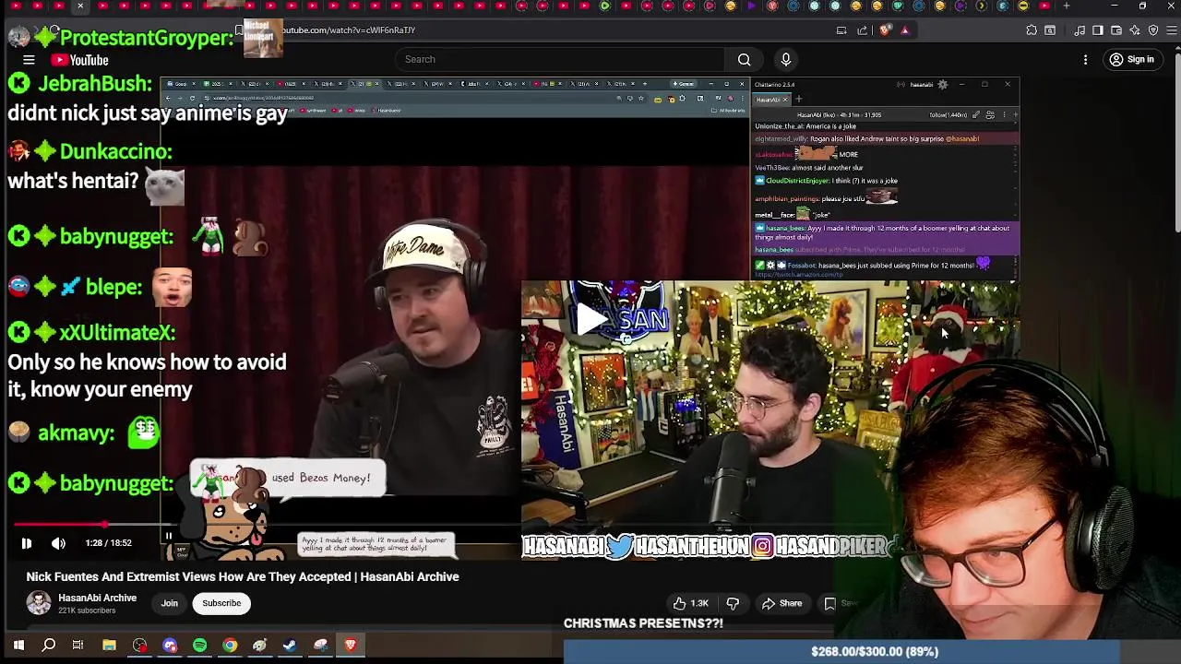Join the HasanAbi Archive channel

click(x=170, y=603)
